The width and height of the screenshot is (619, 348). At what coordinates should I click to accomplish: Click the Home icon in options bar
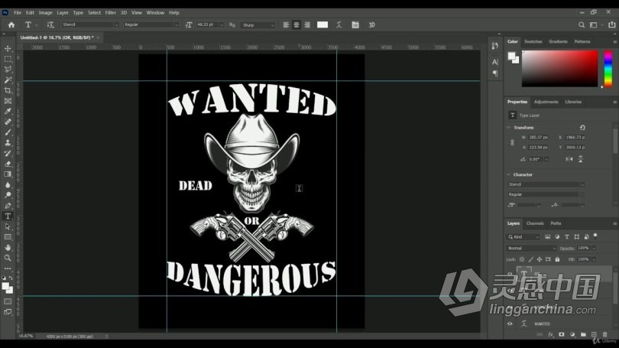pyautogui.click(x=11, y=25)
